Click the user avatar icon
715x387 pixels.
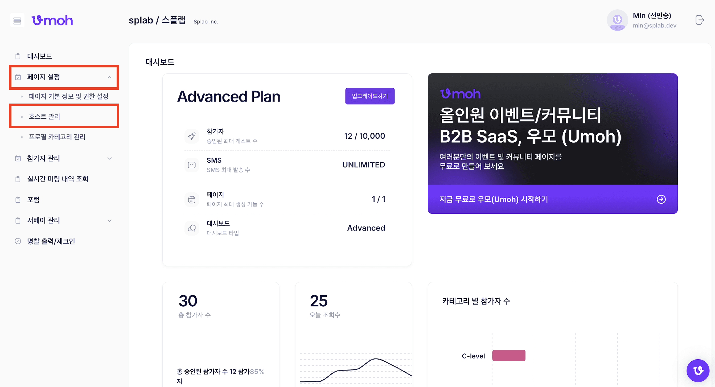[x=617, y=20]
